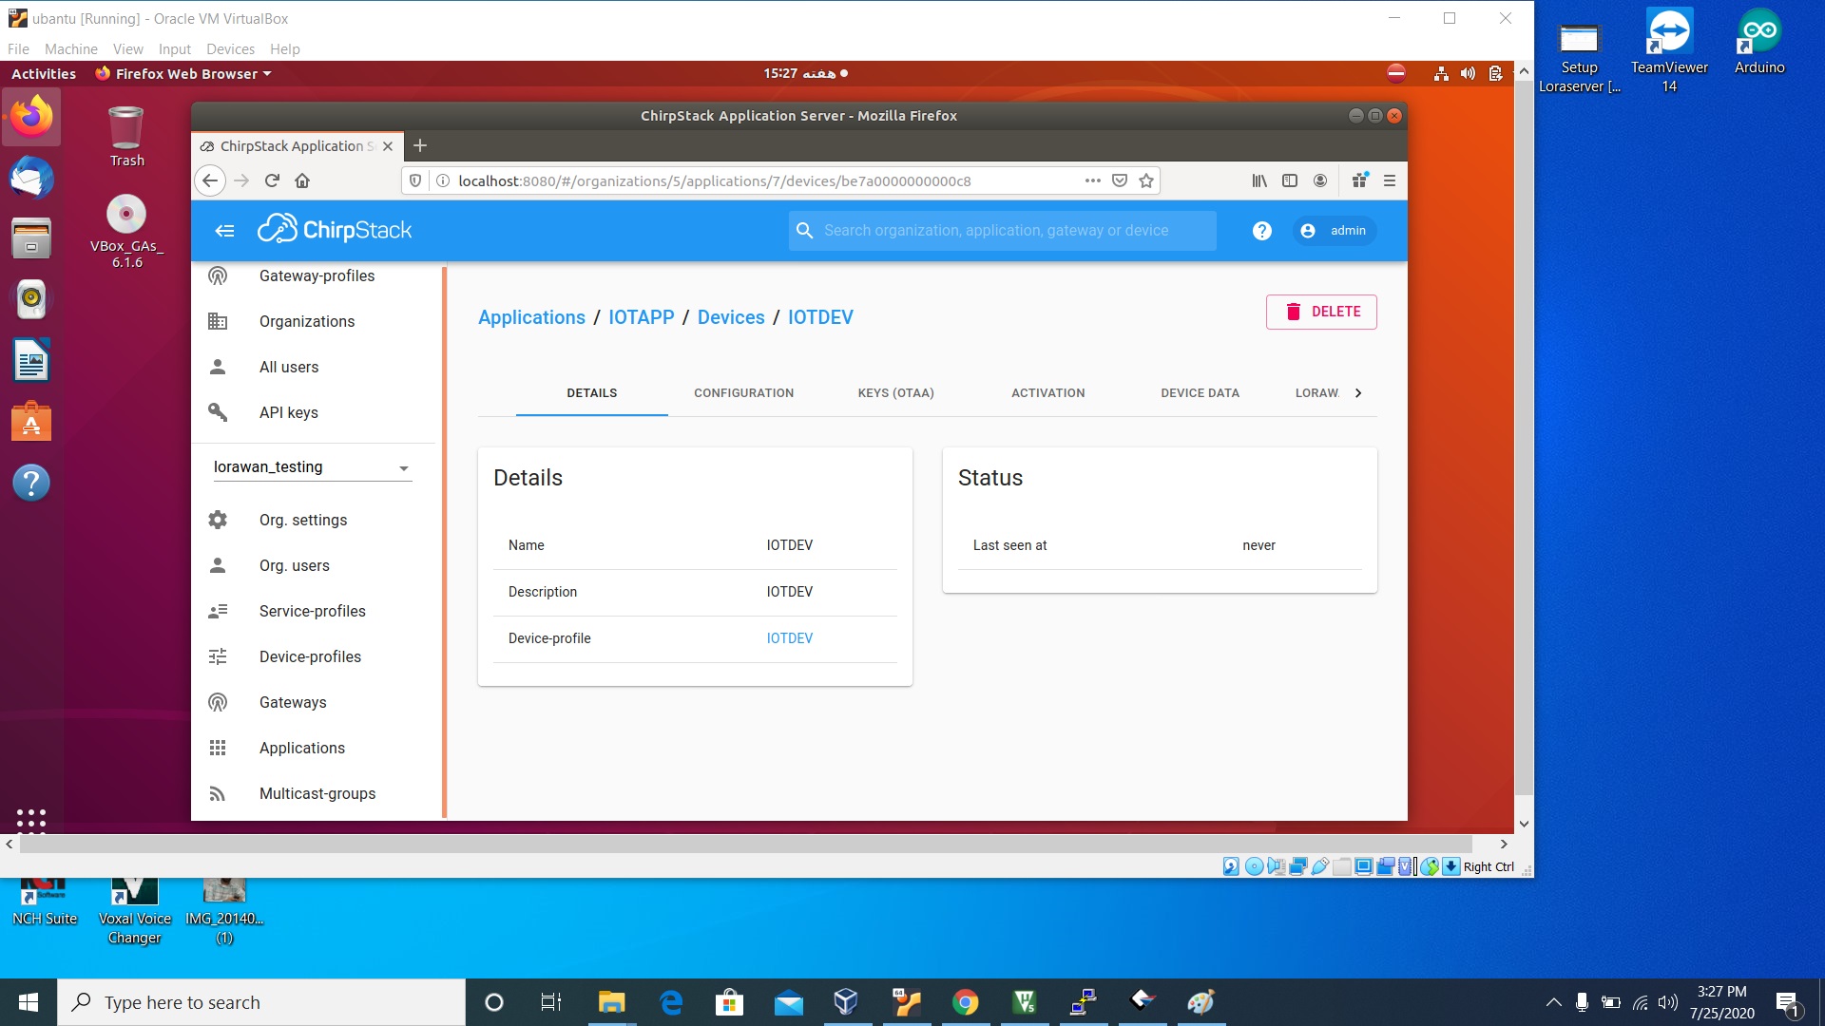Switch to the KEYS (OTAA) tab

click(894, 392)
